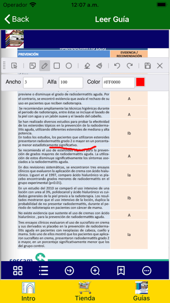Screen dimensions: 170x303
Task: Pick the circle shape tool
Action: [69, 66]
